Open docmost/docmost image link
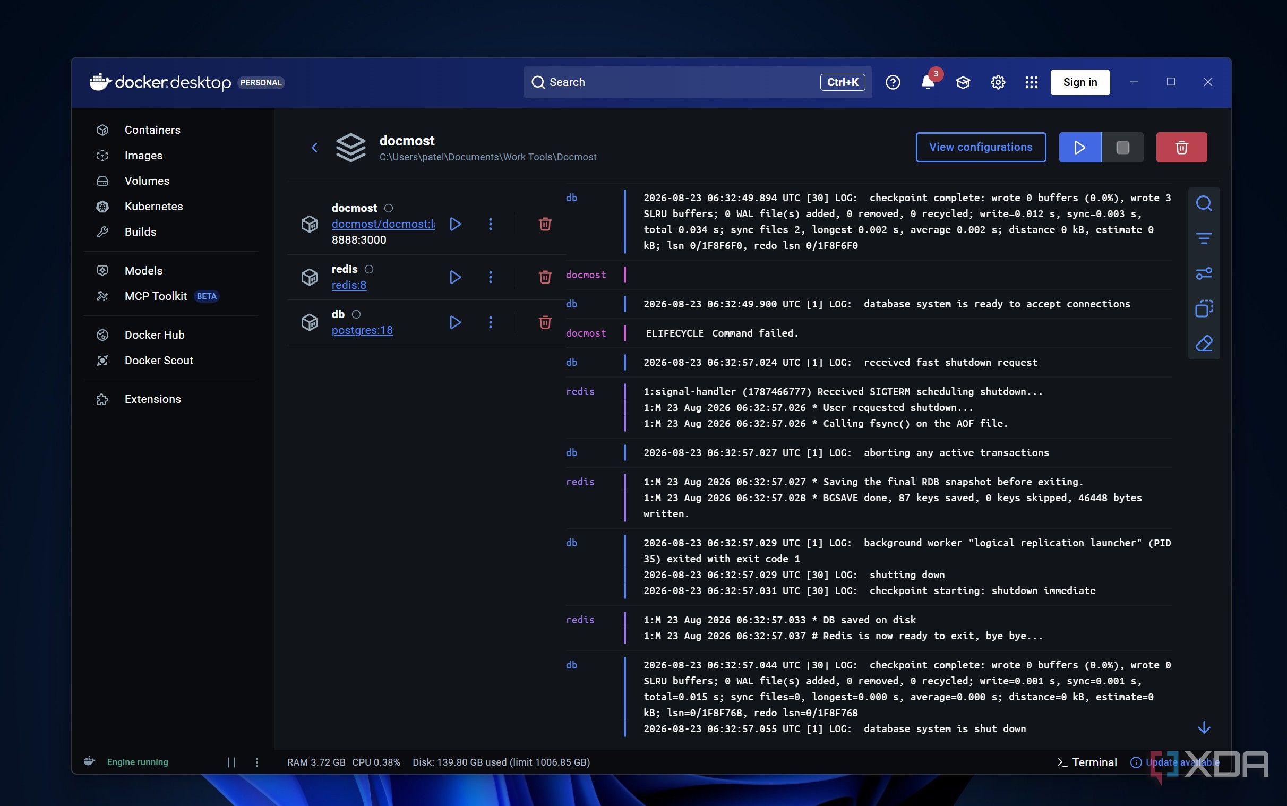The height and width of the screenshot is (806, 1287). click(x=383, y=225)
